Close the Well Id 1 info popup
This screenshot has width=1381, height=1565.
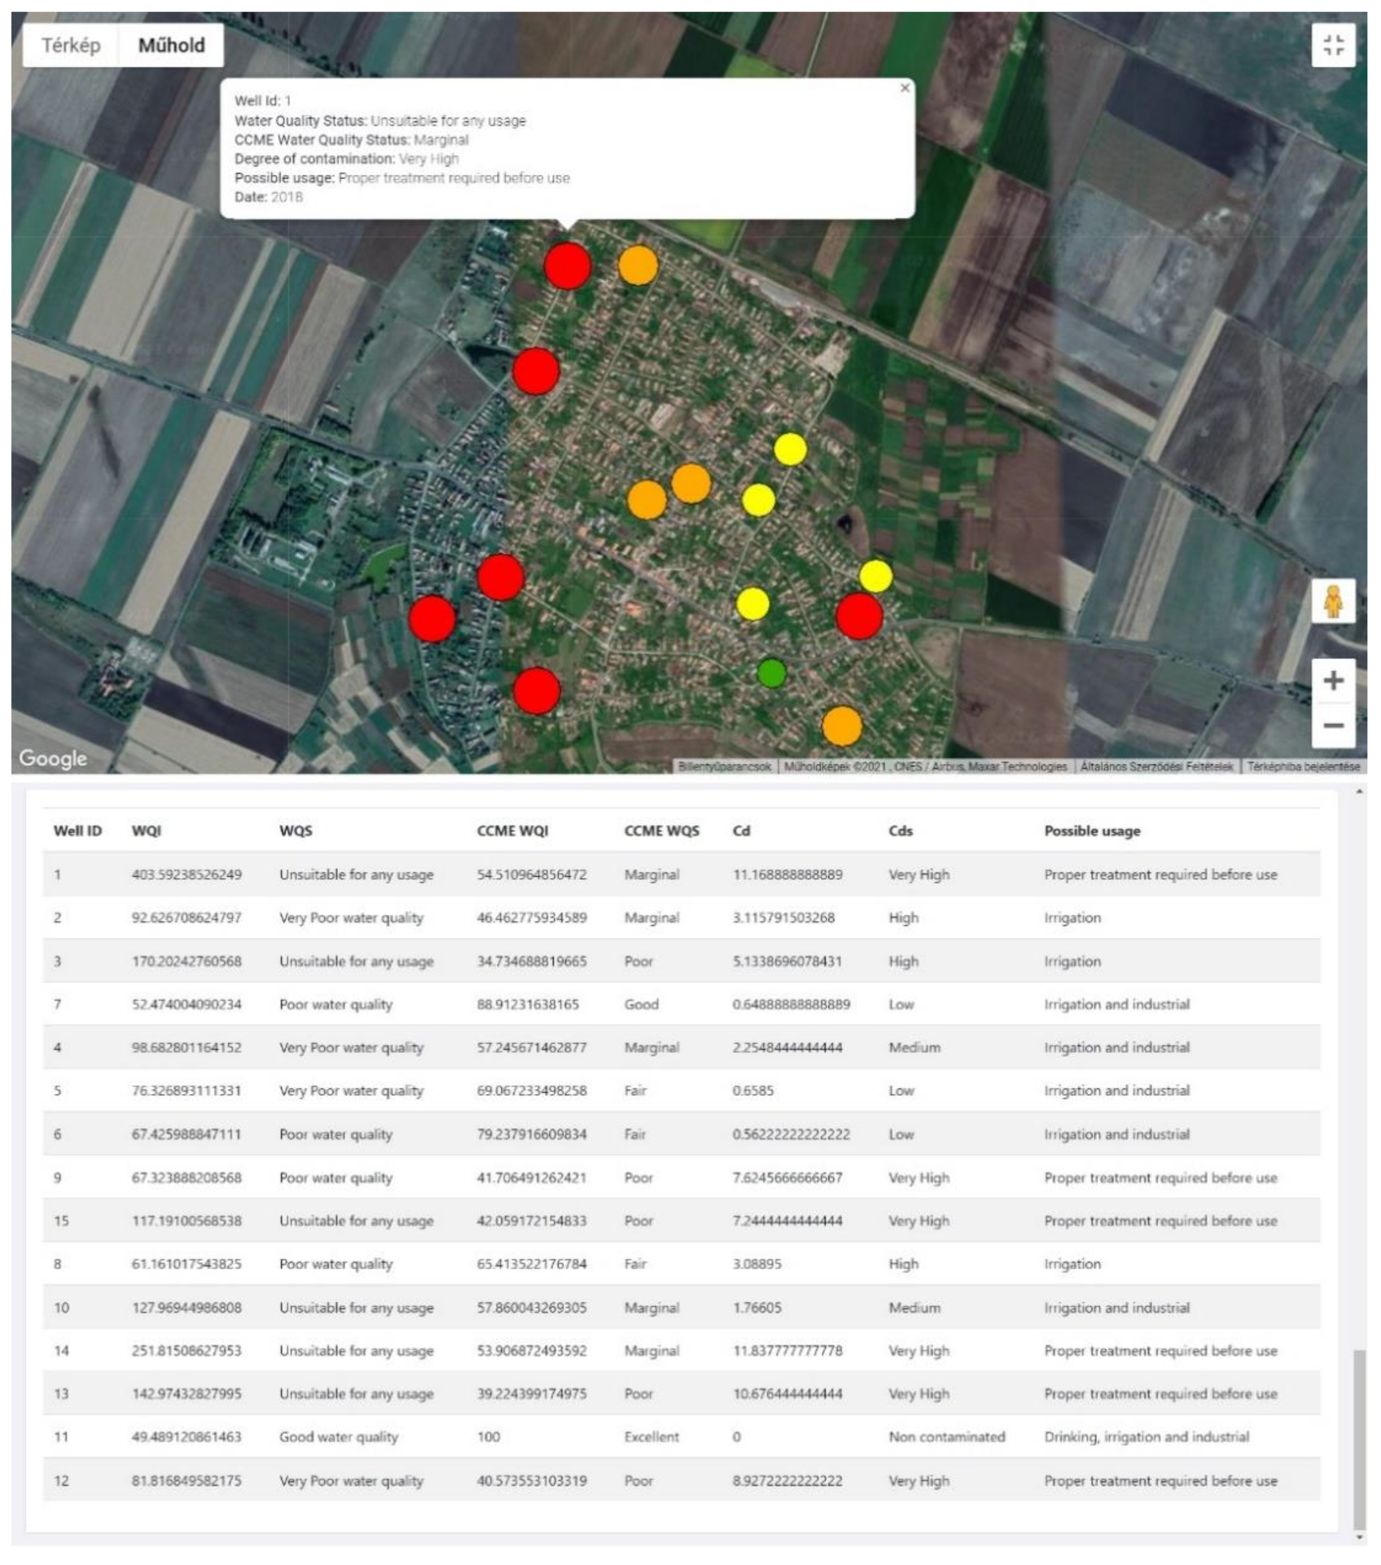905,88
